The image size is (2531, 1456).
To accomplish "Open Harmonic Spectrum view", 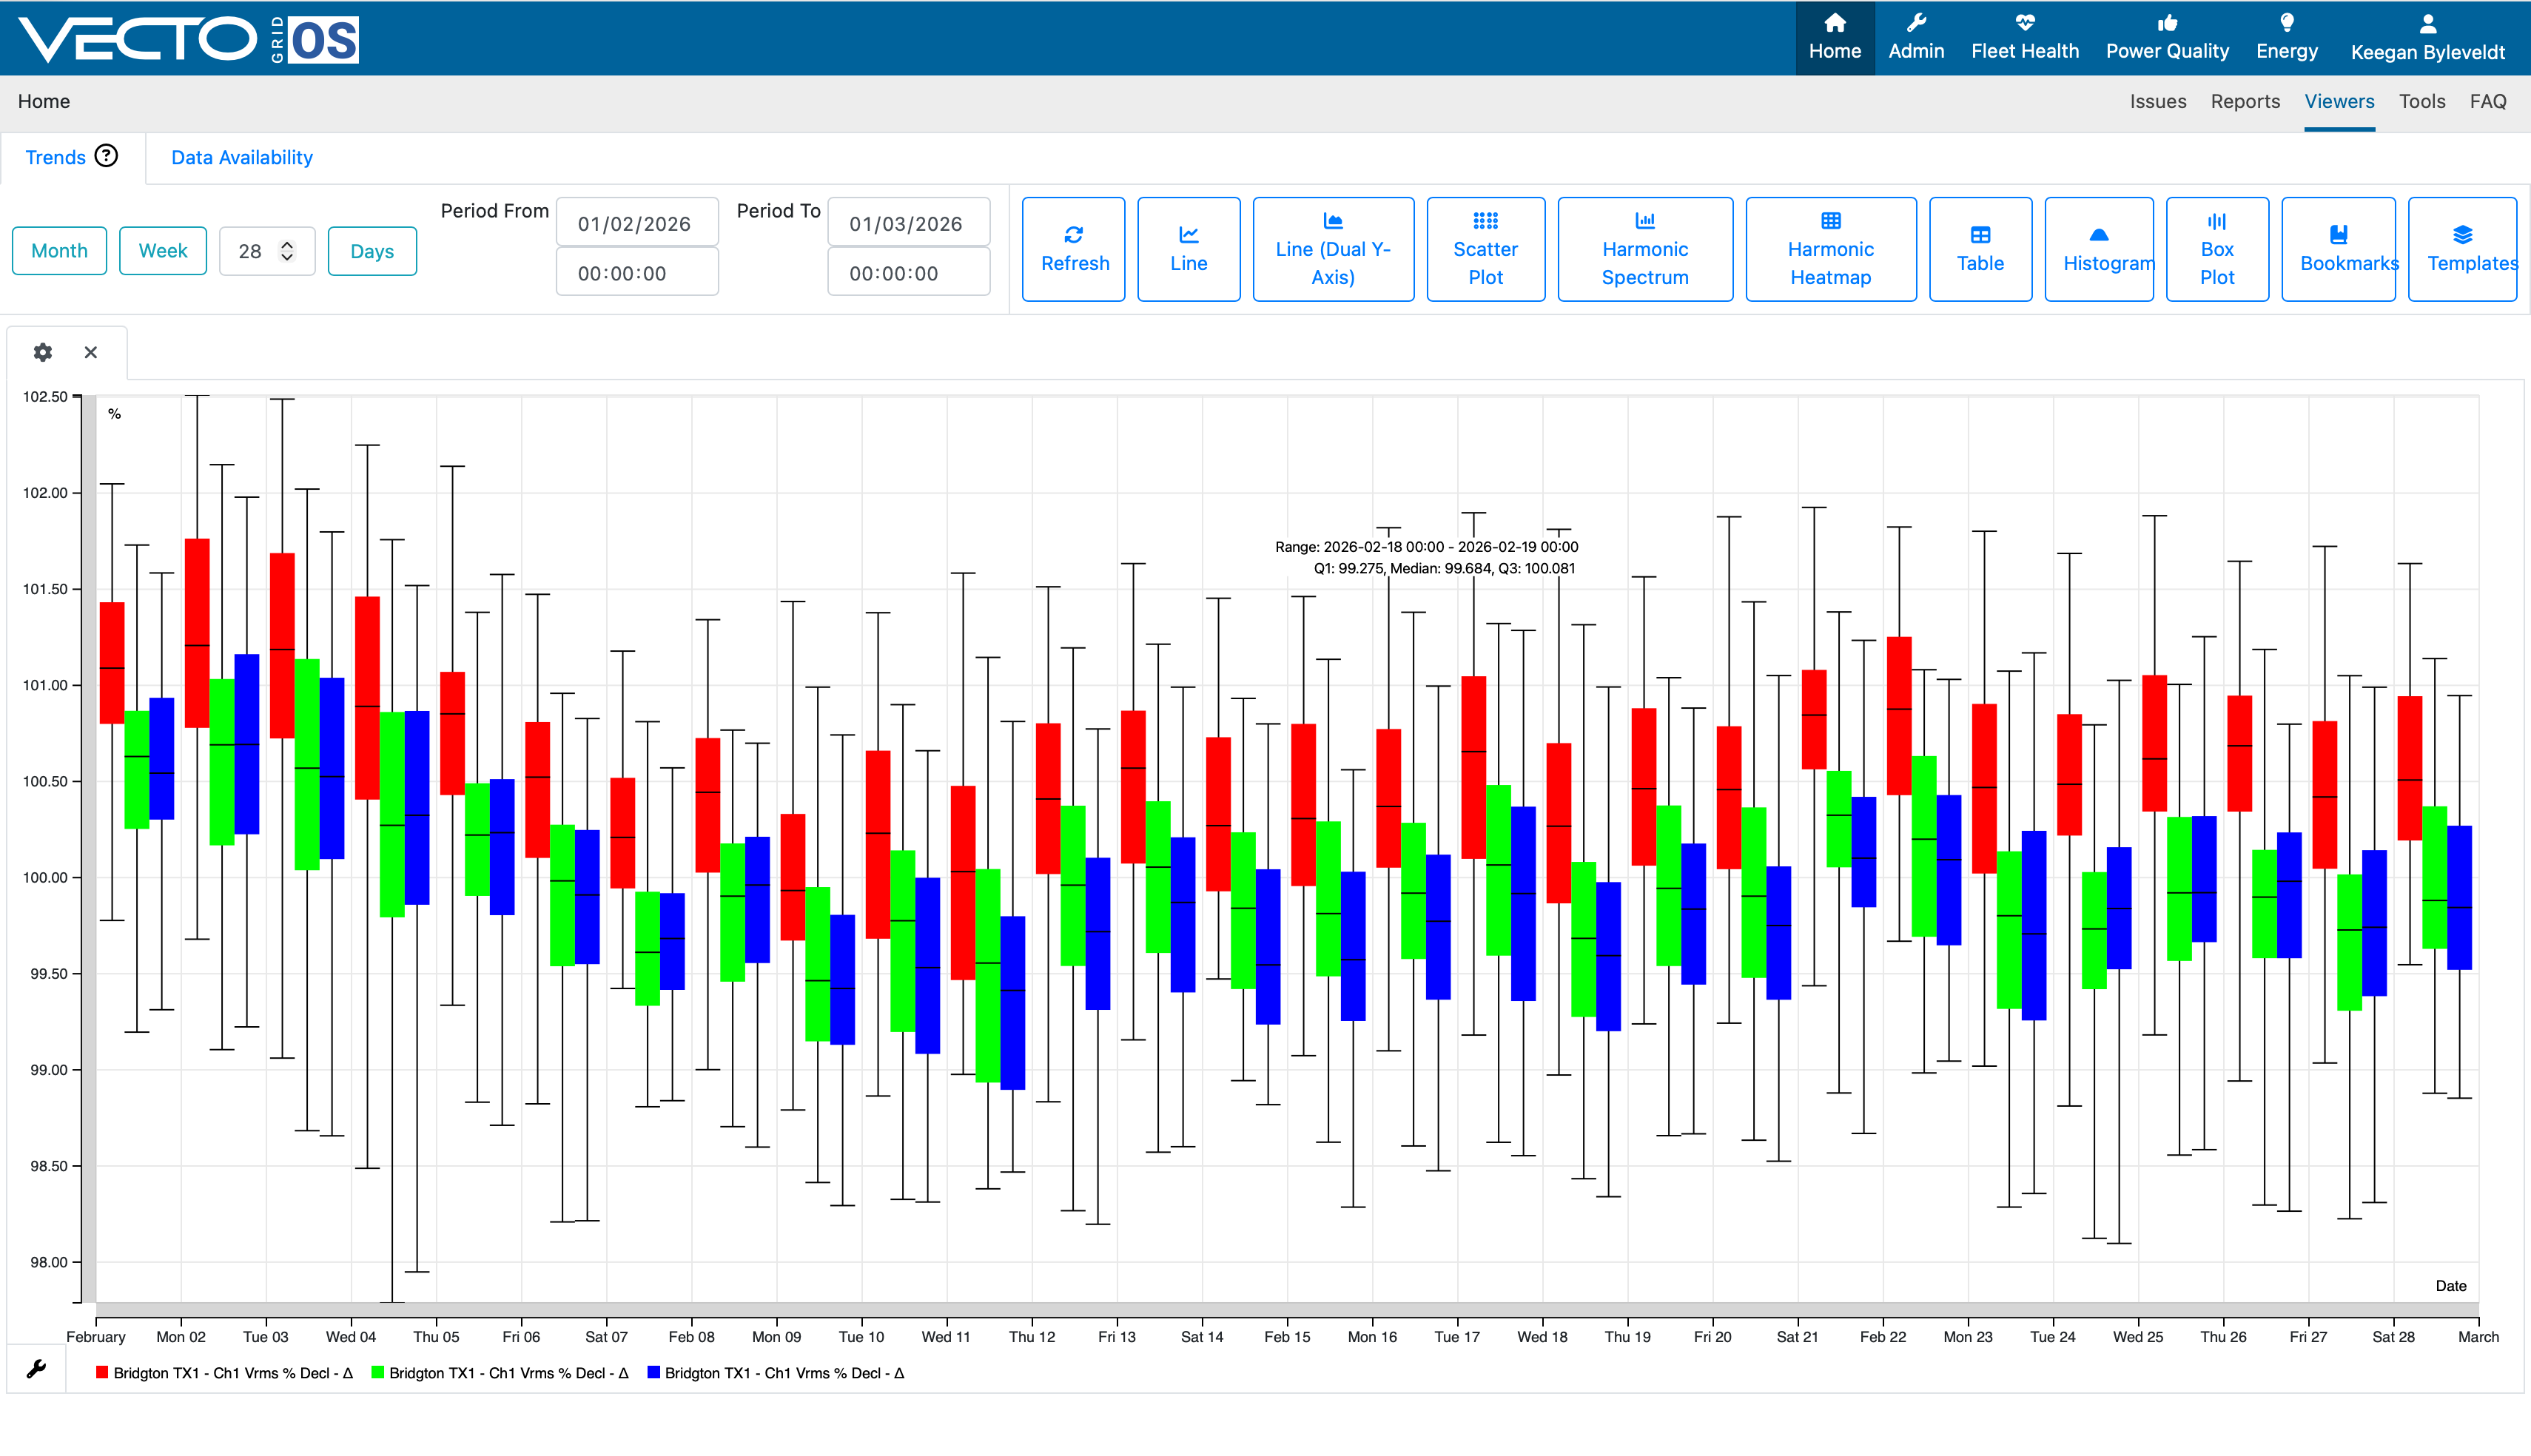I will click(x=1645, y=249).
